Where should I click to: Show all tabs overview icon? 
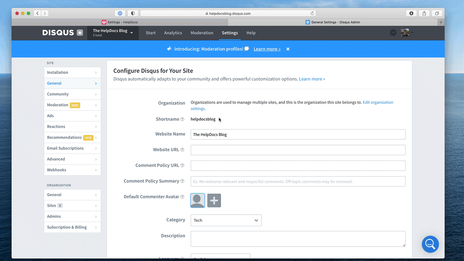pos(437,13)
